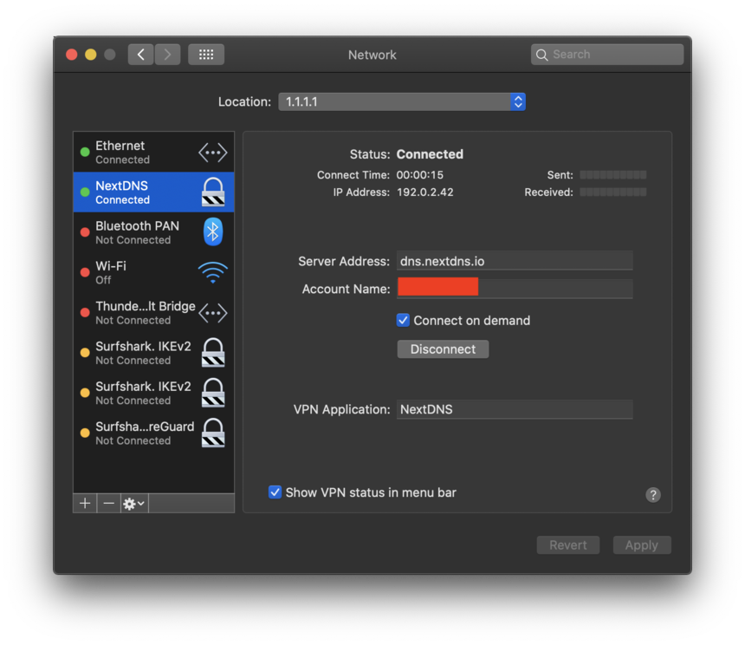The height and width of the screenshot is (645, 745).
Task: Click the back navigation arrow
Action: tap(140, 54)
